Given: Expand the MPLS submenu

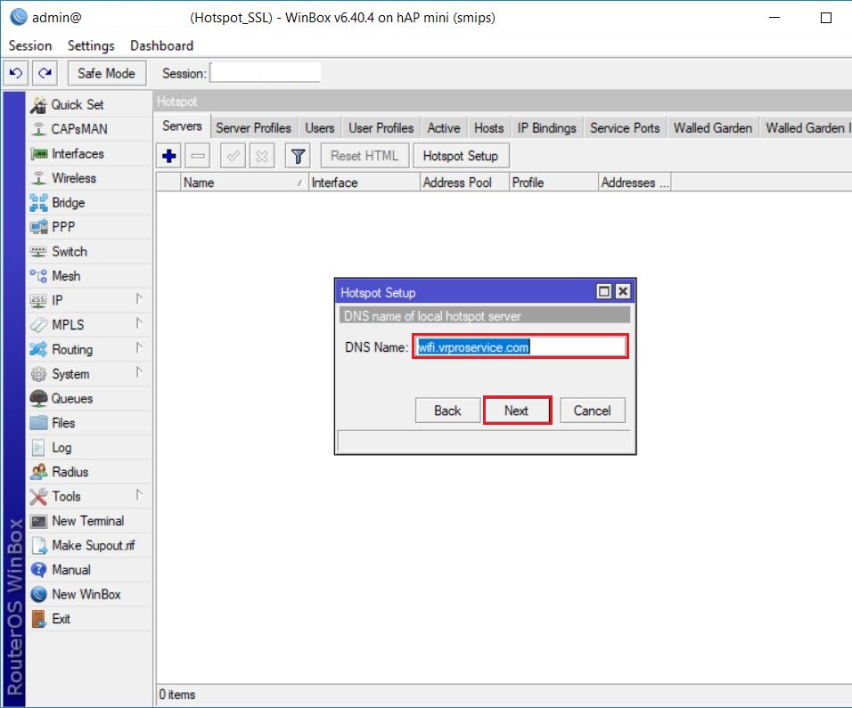Looking at the screenshot, I should click(138, 323).
